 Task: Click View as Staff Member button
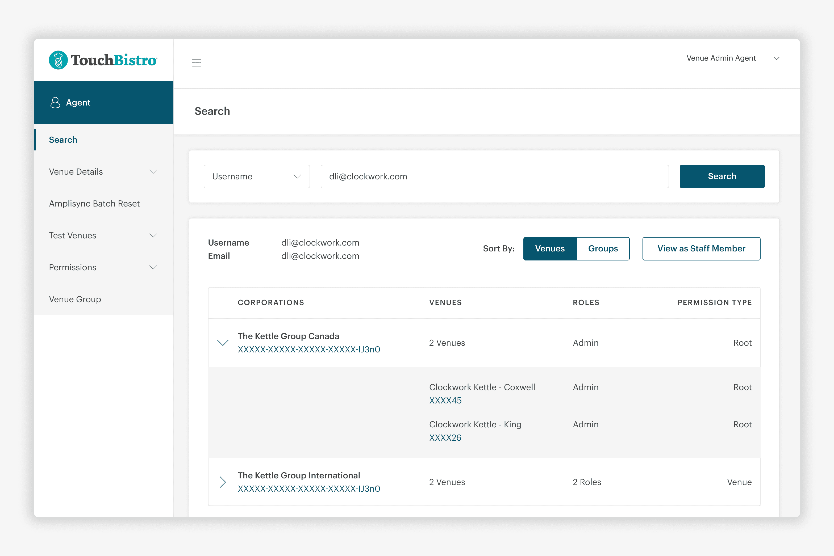pyautogui.click(x=701, y=248)
